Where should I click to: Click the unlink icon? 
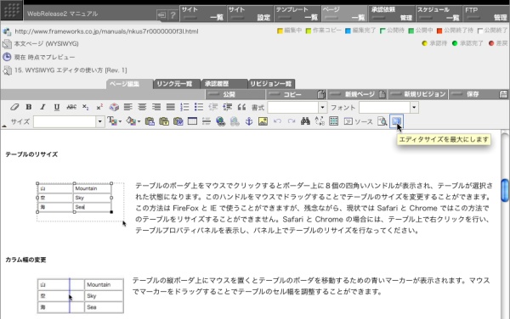point(235,121)
